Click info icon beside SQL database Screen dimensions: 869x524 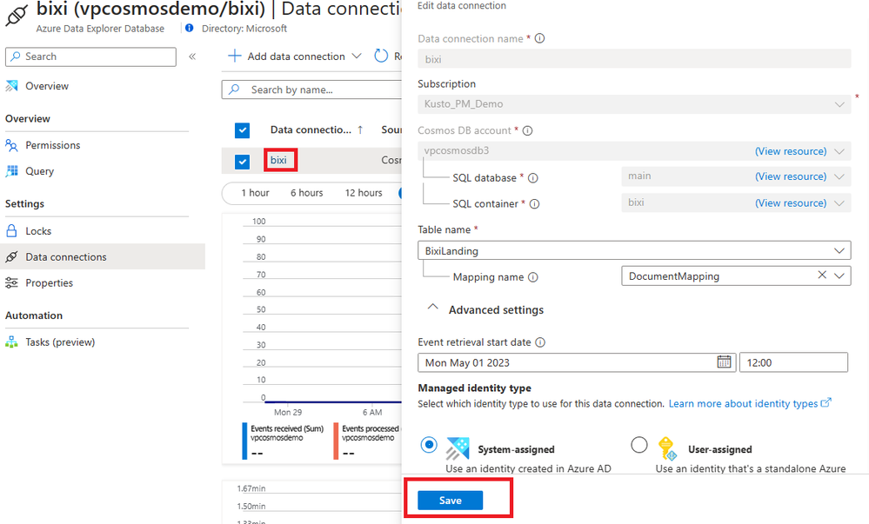533,178
